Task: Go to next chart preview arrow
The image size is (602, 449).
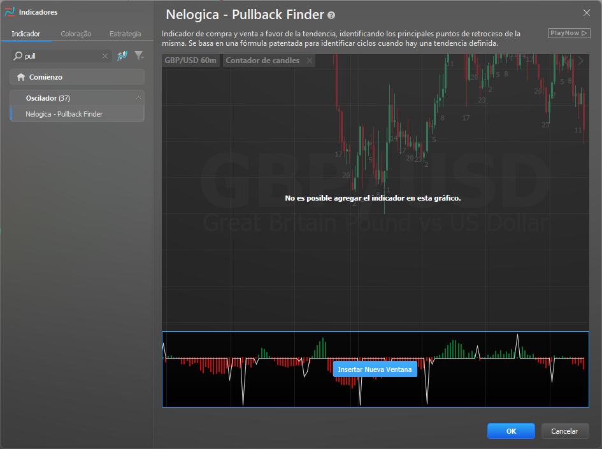Action: [x=580, y=61]
